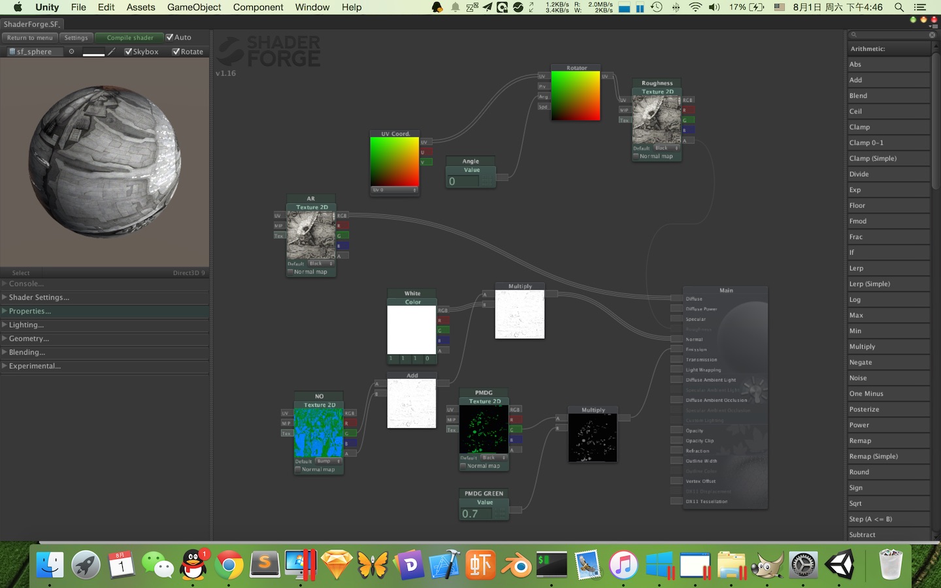
Task: Select the ShaderForge.SF_ window tab
Action: pos(31,24)
